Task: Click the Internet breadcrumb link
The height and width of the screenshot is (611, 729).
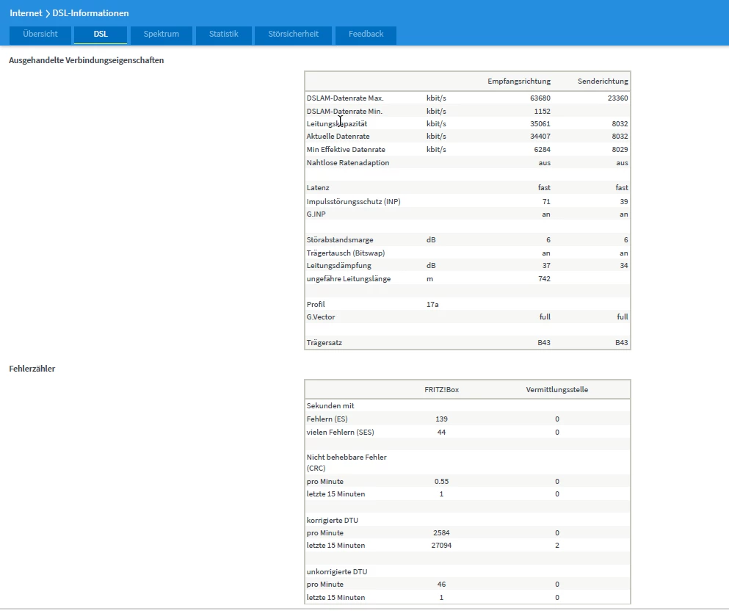Action: tap(26, 13)
